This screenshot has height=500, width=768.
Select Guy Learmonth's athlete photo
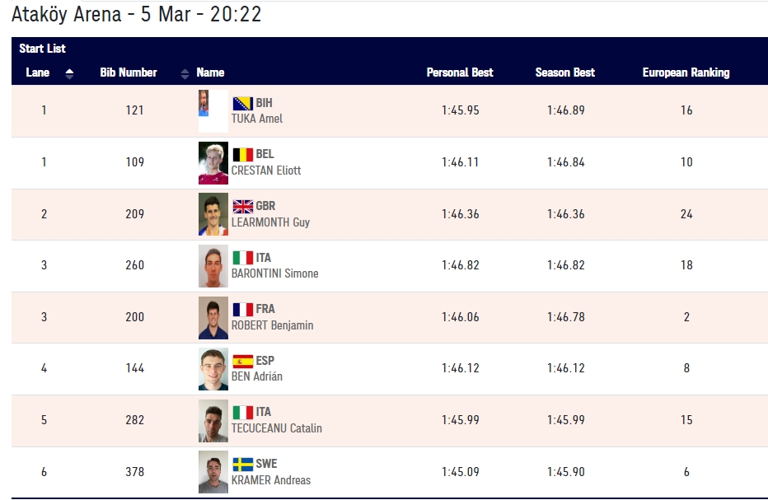click(213, 214)
